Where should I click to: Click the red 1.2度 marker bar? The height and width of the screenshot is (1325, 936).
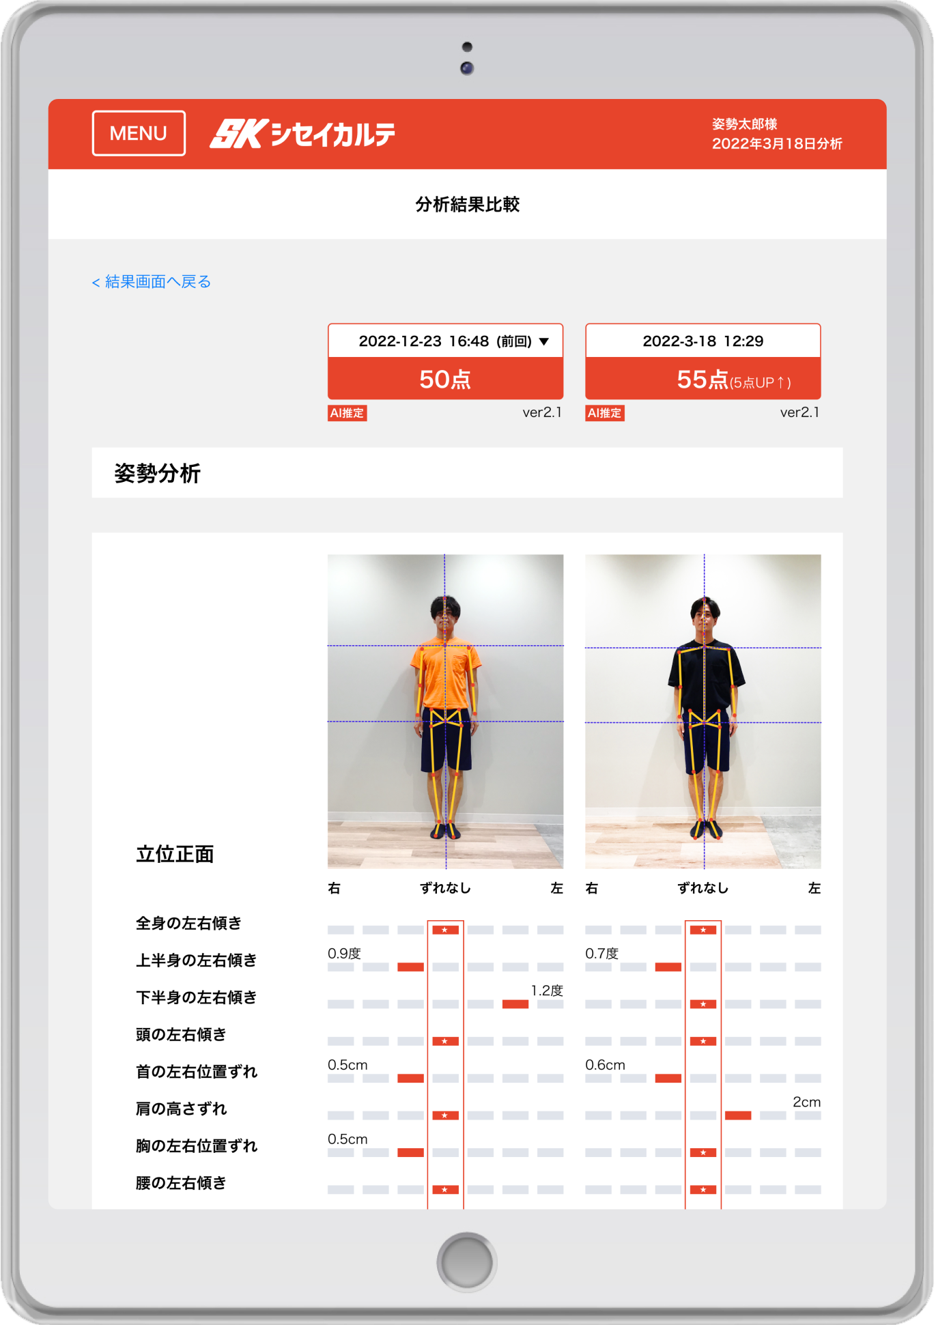click(x=515, y=1004)
